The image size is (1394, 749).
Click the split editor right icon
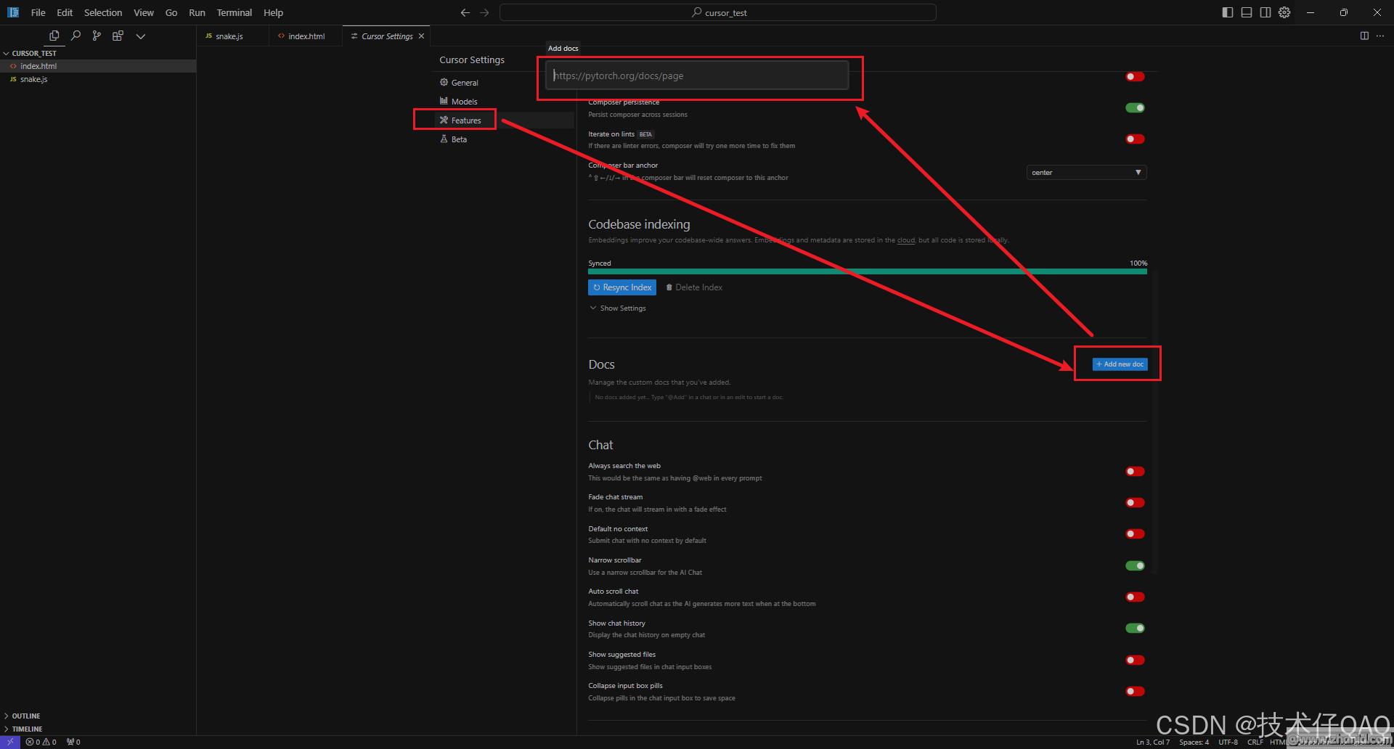(x=1364, y=36)
